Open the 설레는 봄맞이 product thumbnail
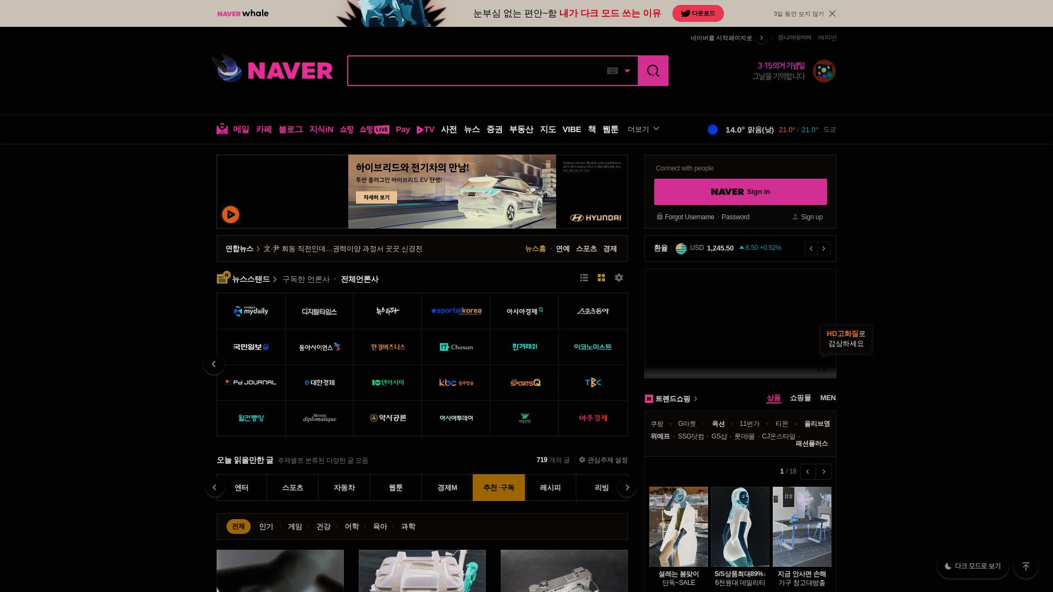1053x592 pixels. click(x=678, y=527)
